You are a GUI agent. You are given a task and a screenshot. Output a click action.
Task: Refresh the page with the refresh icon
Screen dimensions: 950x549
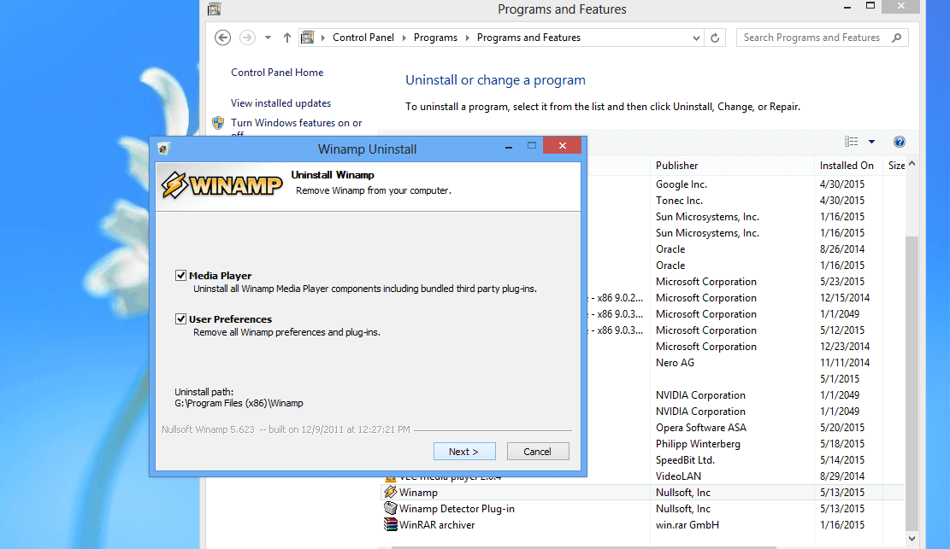point(715,38)
